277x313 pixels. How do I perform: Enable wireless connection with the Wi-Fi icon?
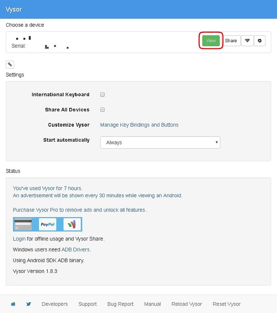pos(247,41)
